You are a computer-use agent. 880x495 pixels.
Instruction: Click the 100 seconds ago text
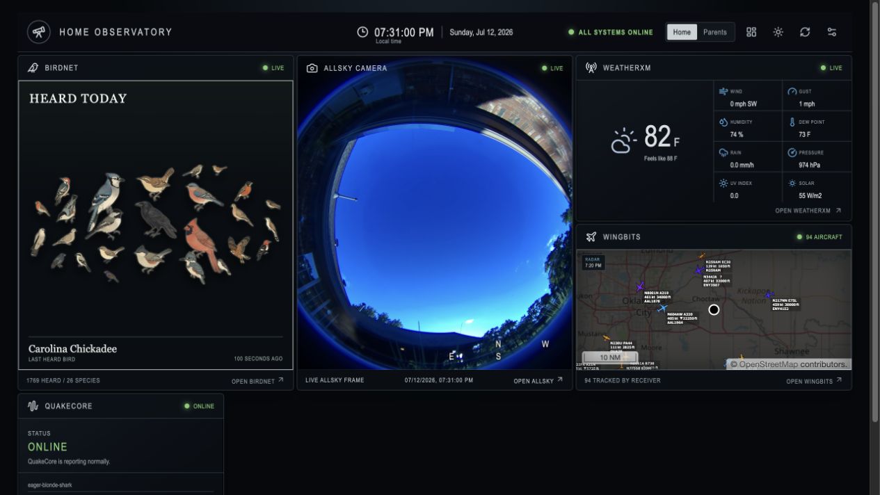coord(258,359)
